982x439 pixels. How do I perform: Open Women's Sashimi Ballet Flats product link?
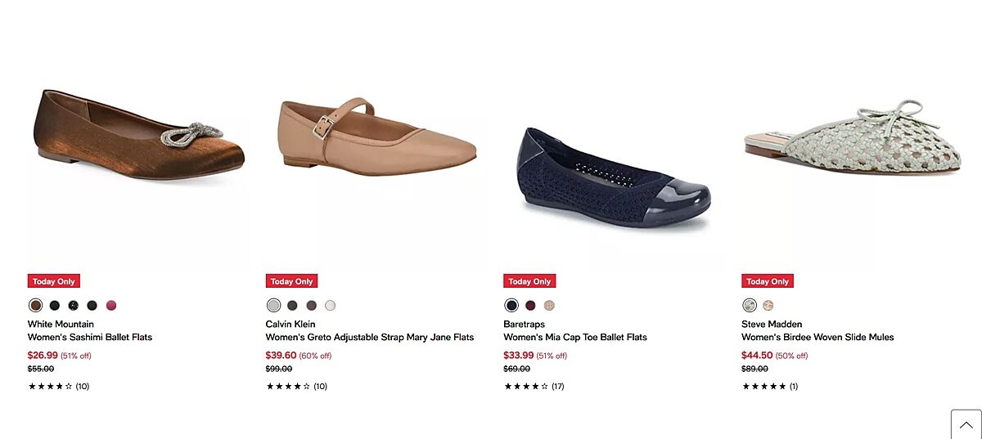click(x=90, y=337)
